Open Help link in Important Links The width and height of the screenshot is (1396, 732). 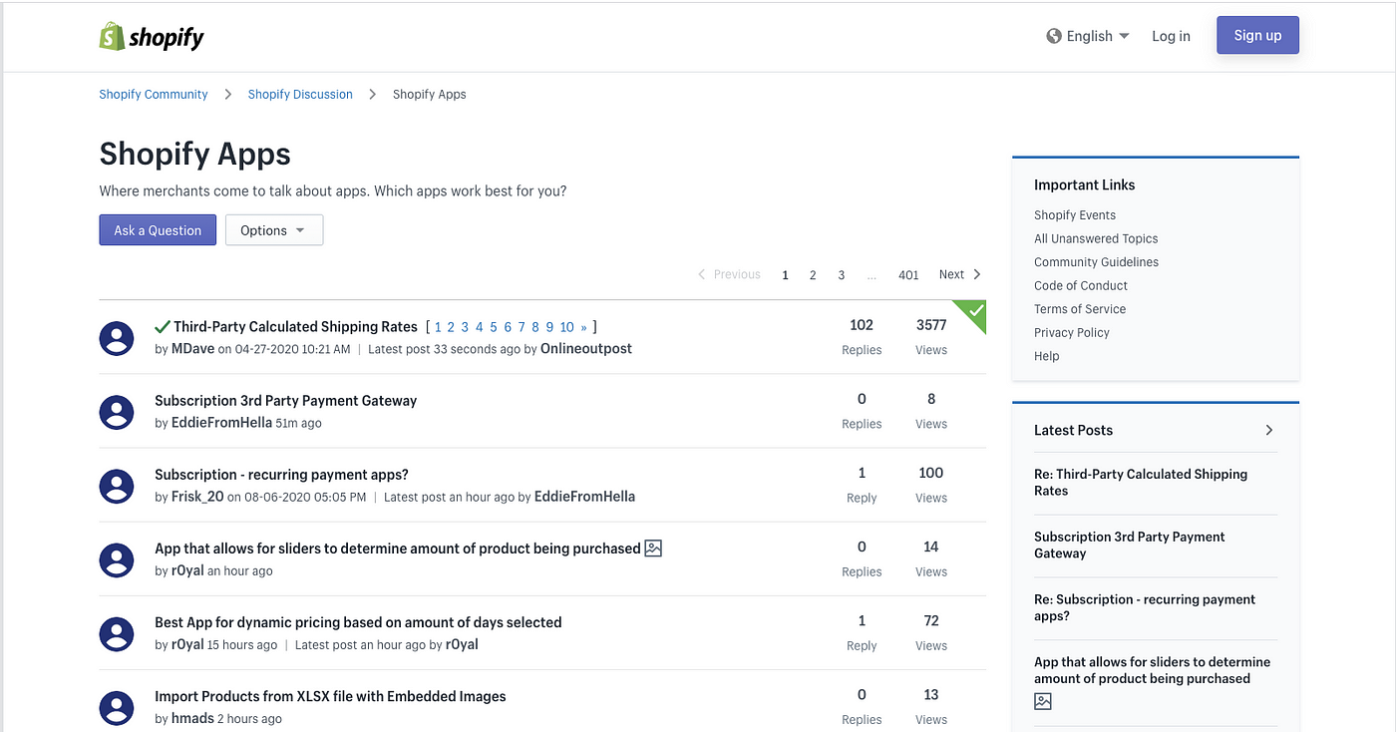(1047, 356)
